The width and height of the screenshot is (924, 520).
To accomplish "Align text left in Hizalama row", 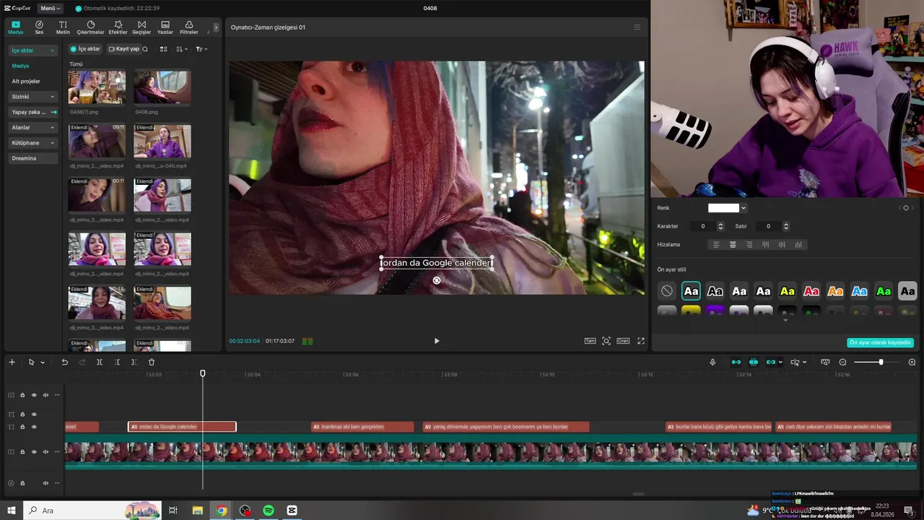I will [x=717, y=245].
